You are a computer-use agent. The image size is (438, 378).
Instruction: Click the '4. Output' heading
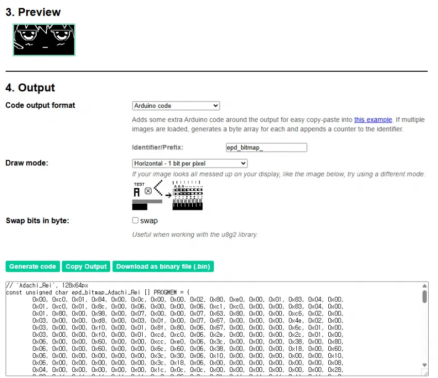tap(30, 88)
